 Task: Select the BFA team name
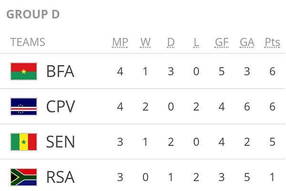tap(60, 72)
